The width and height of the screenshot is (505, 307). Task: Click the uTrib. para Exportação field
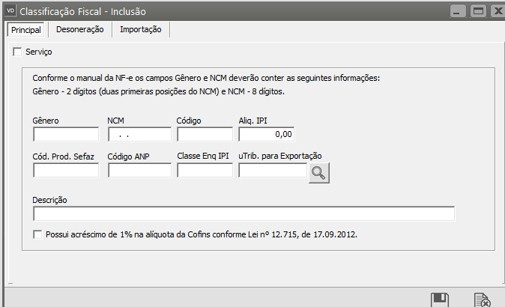click(x=272, y=171)
